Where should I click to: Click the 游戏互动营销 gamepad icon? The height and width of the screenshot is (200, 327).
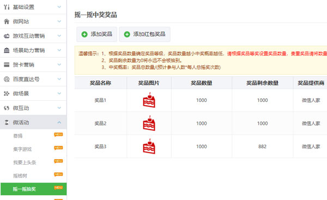click(x=7, y=36)
